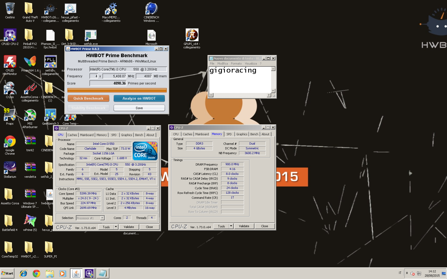The height and width of the screenshot is (279, 447).
Task: Click the Notepad horizontal scrollbar right arrow
Action: pyautogui.click(x=269, y=95)
